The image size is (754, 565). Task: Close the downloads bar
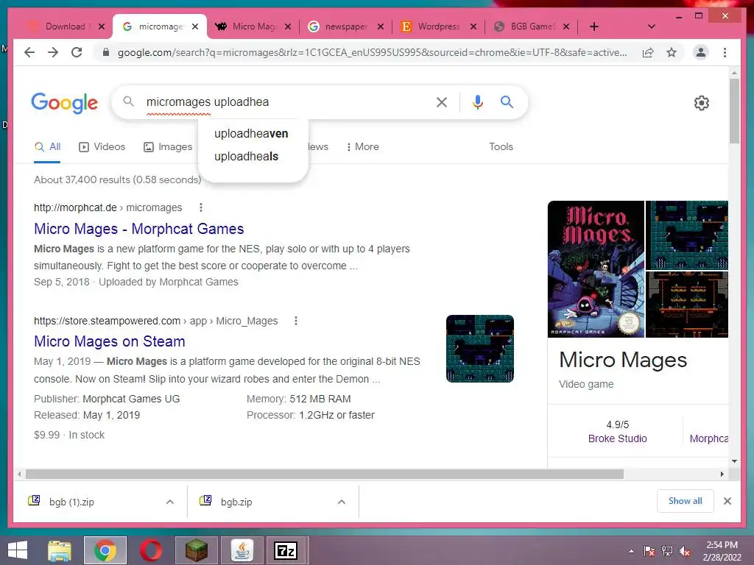727,501
